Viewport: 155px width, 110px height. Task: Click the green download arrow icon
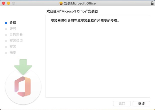click(23, 67)
